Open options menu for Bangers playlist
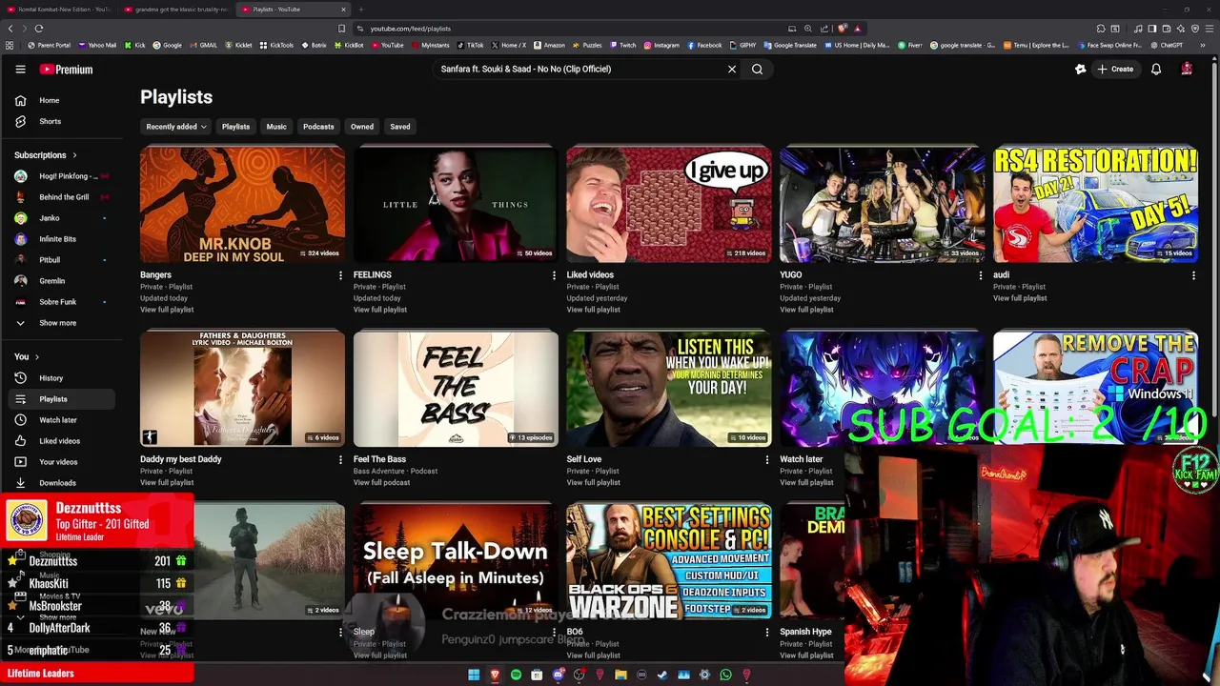This screenshot has width=1220, height=686. (x=340, y=275)
